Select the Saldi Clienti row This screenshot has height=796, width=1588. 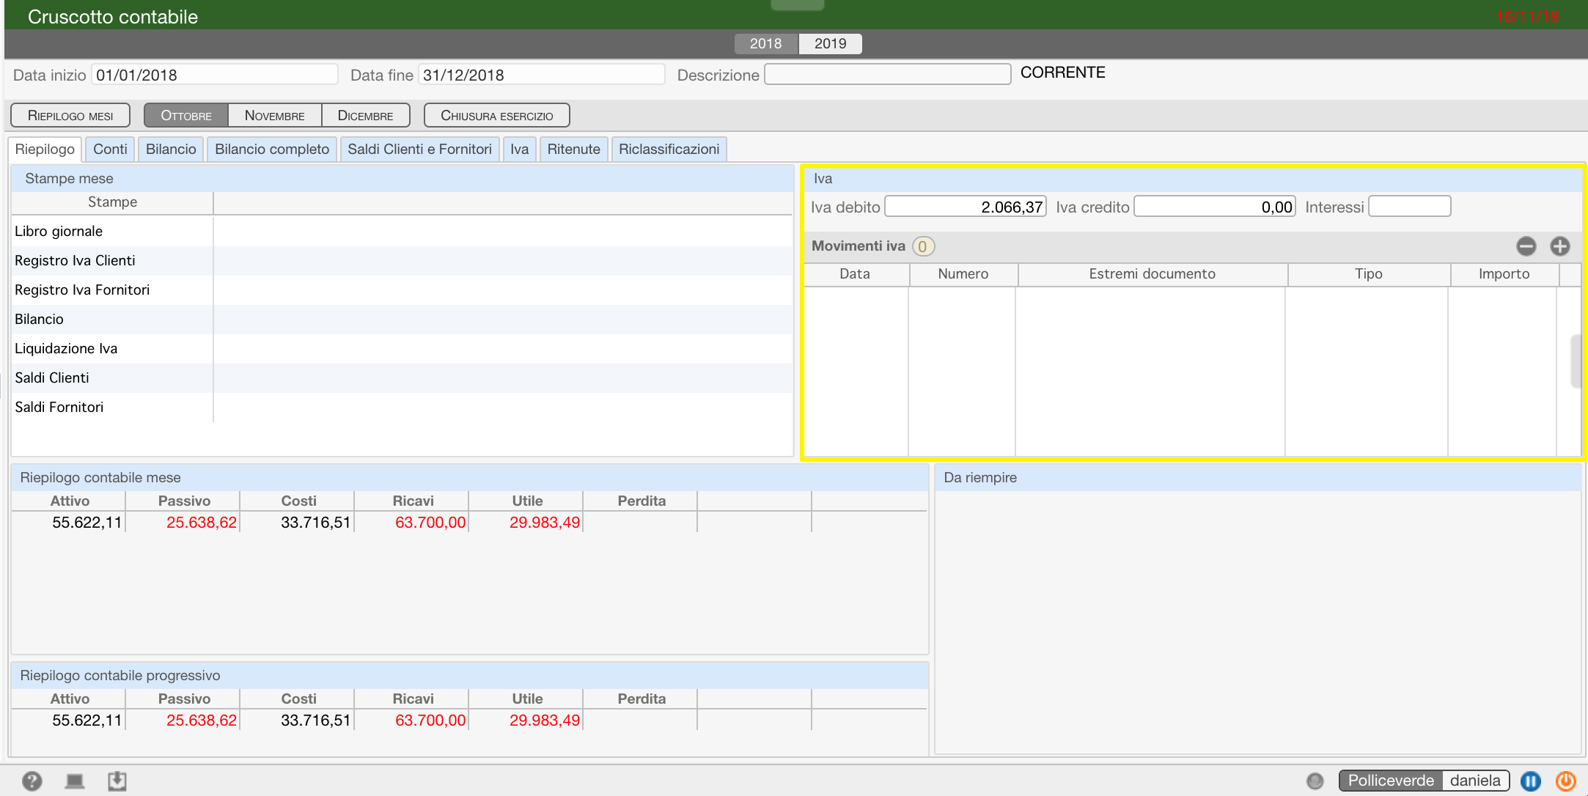[x=402, y=378]
